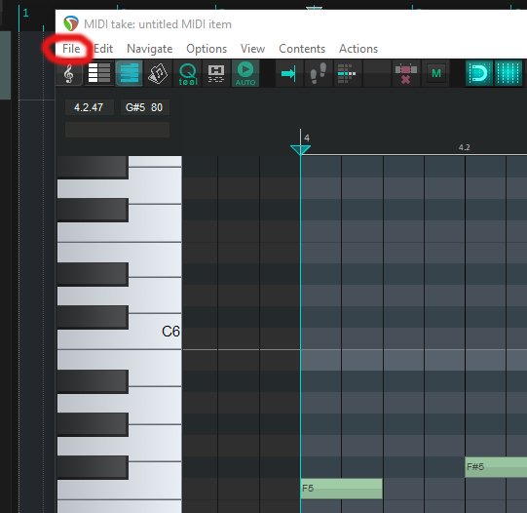
Task: Click the dotted grid rows icon
Action: click(x=347, y=73)
